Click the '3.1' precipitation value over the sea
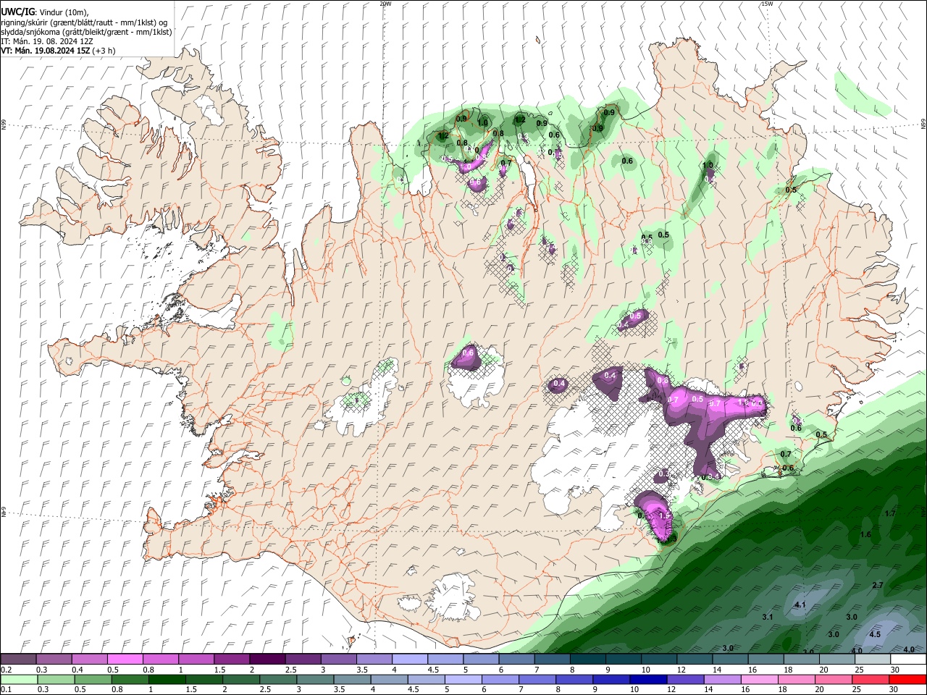The image size is (927, 695). pos(768,617)
